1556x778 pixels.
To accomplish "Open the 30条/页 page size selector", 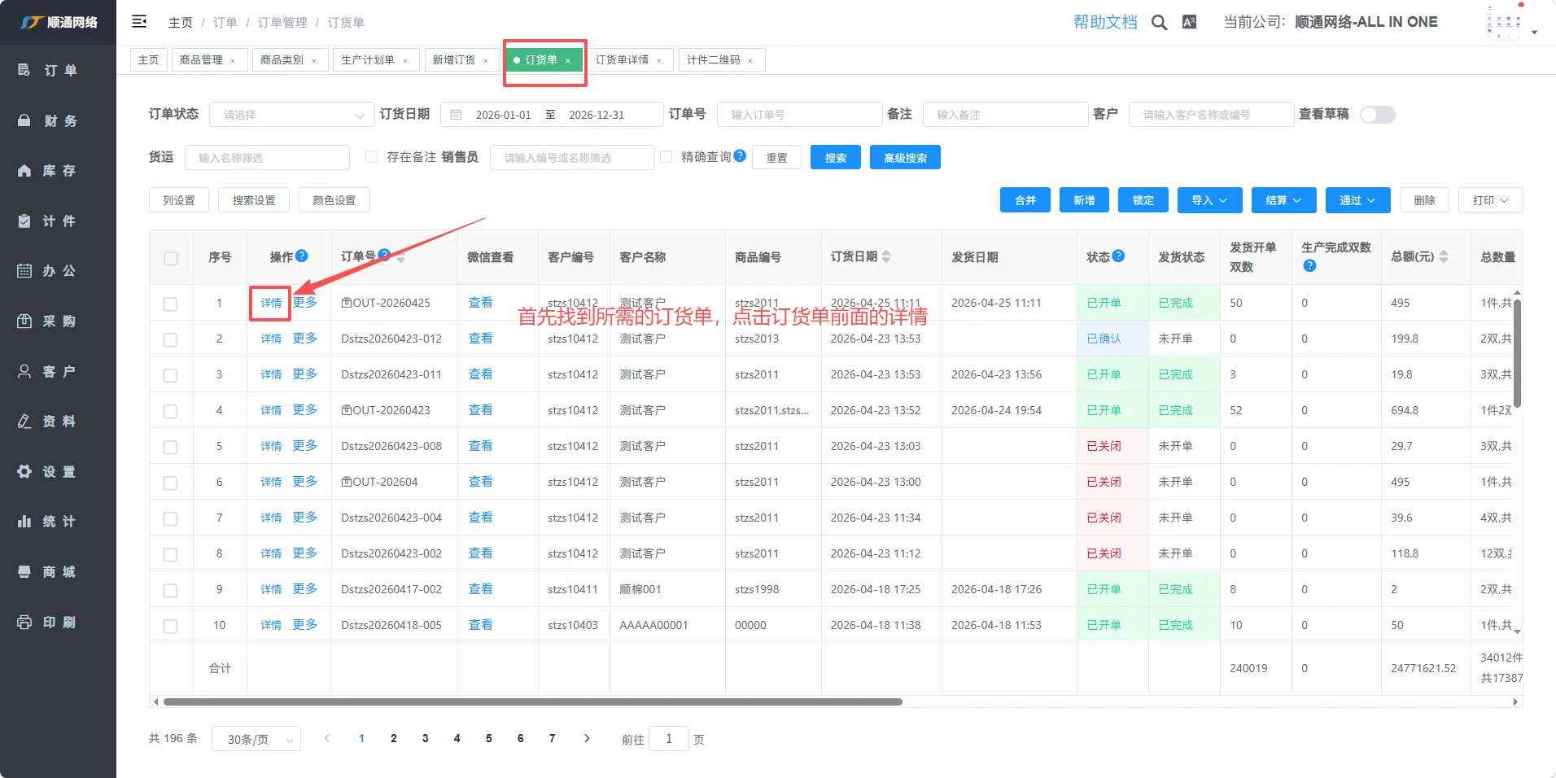I will tap(256, 739).
